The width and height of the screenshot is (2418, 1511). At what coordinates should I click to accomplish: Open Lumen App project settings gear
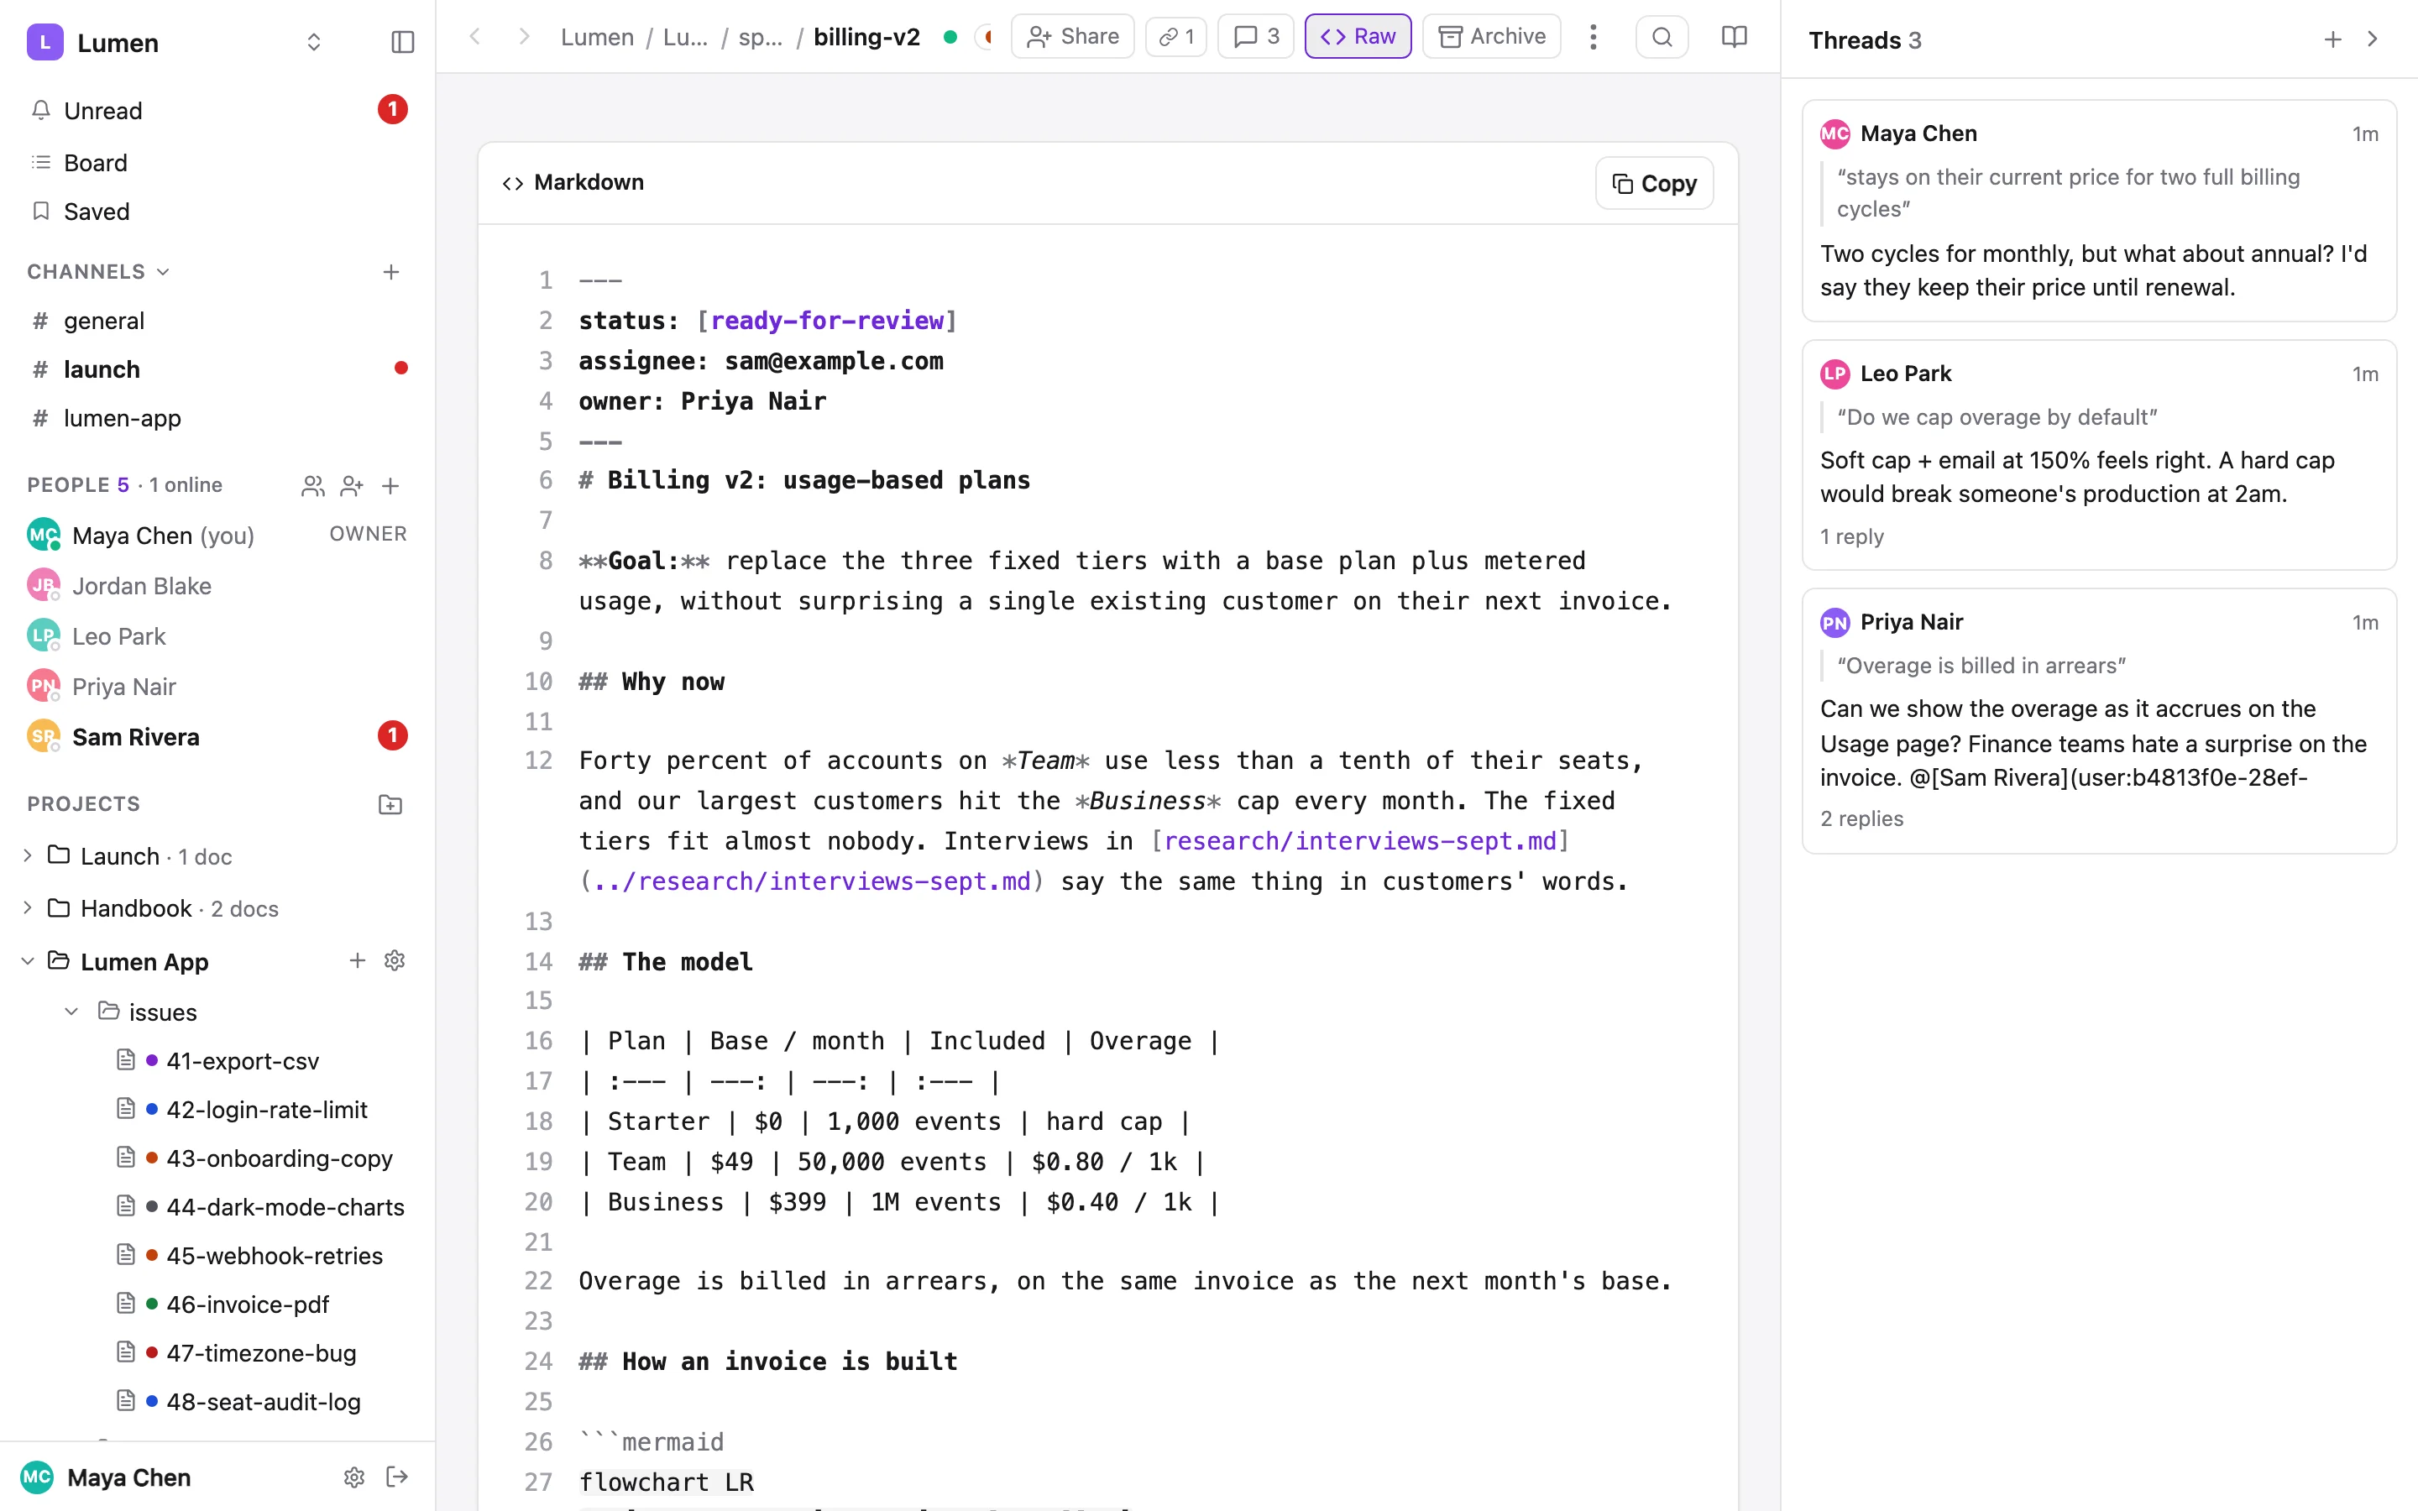(395, 960)
